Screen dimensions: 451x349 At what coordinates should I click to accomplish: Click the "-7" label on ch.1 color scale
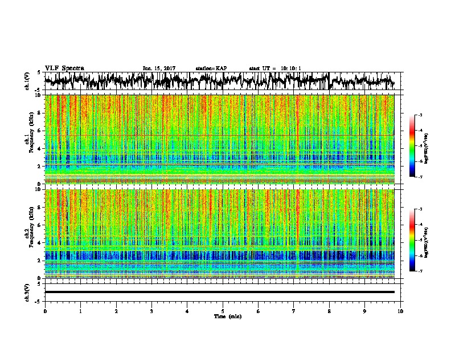click(x=420, y=177)
